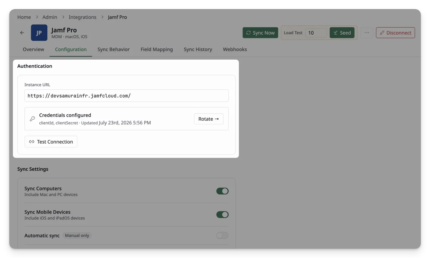Go to the Webhooks tab
The width and height of the screenshot is (430, 258).
[235, 49]
